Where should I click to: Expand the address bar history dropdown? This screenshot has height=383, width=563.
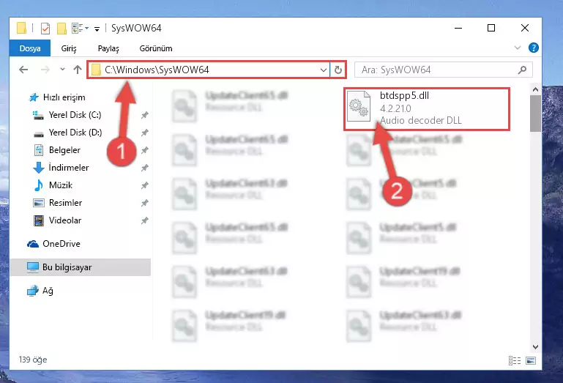[x=324, y=70]
